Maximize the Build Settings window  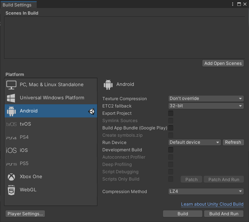239,4
